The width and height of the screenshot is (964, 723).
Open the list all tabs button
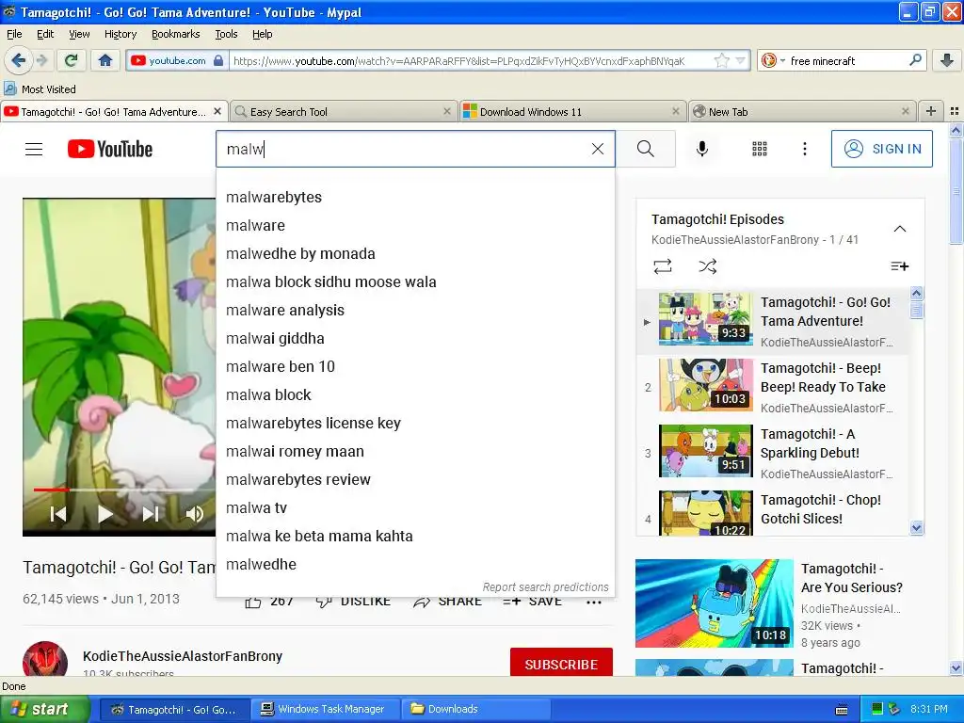click(955, 111)
